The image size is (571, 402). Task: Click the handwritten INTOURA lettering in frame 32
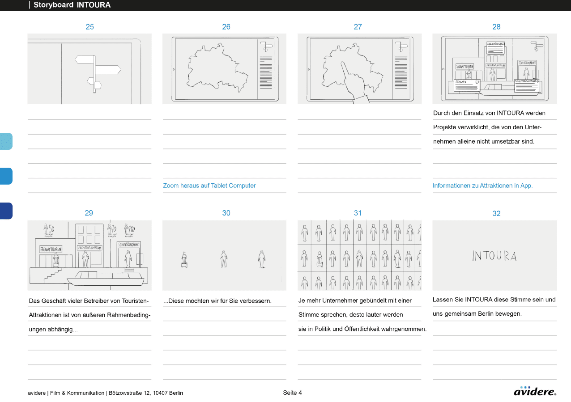pos(494,256)
